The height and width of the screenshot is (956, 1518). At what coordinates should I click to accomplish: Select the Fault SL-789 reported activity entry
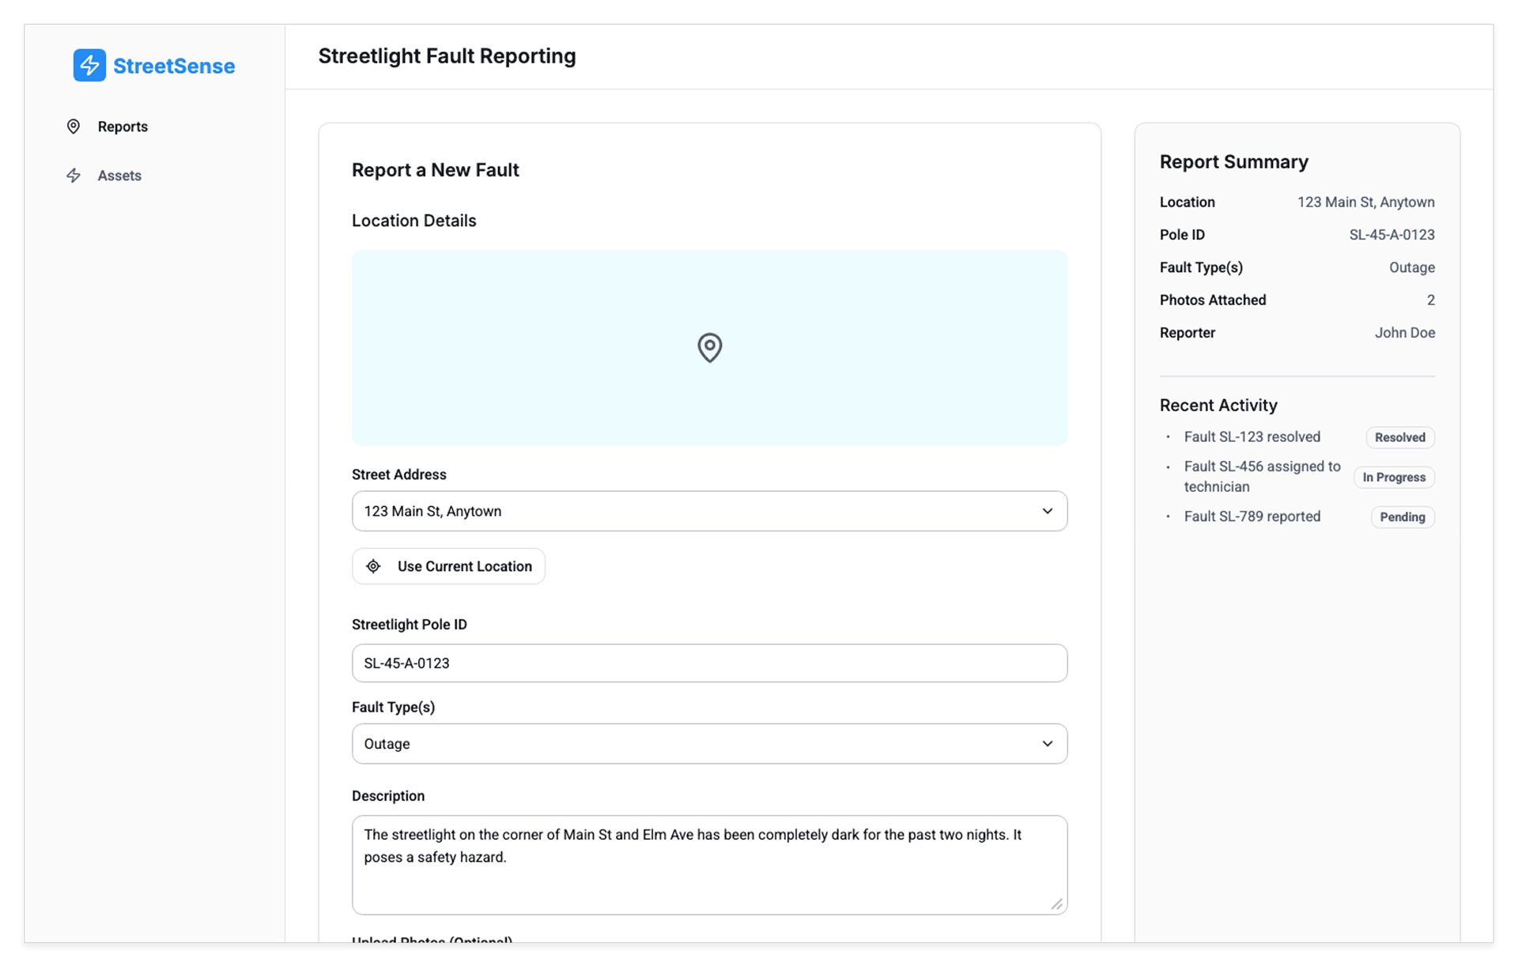pyautogui.click(x=1252, y=516)
